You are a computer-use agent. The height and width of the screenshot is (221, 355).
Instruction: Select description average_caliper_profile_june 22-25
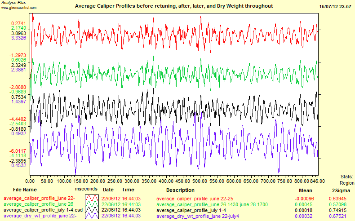pos(195,199)
